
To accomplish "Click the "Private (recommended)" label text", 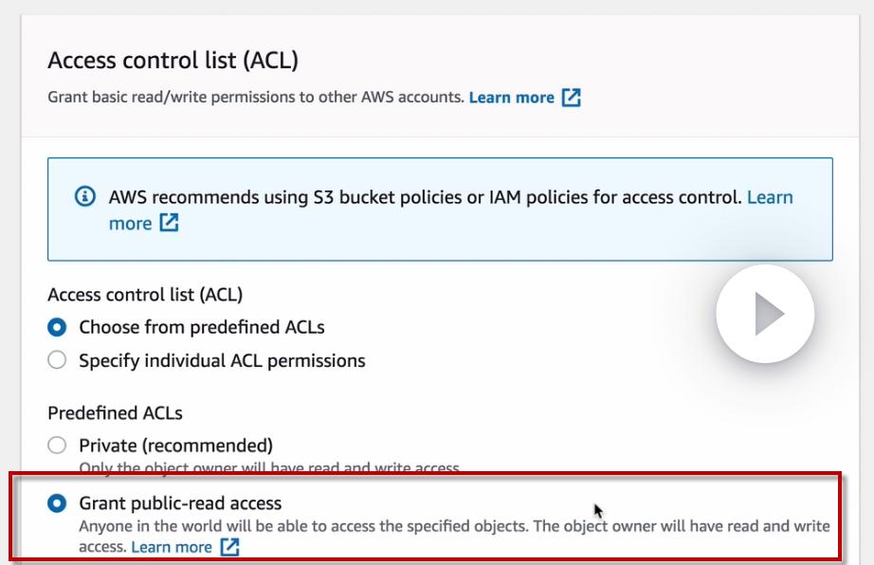I will click(x=175, y=446).
